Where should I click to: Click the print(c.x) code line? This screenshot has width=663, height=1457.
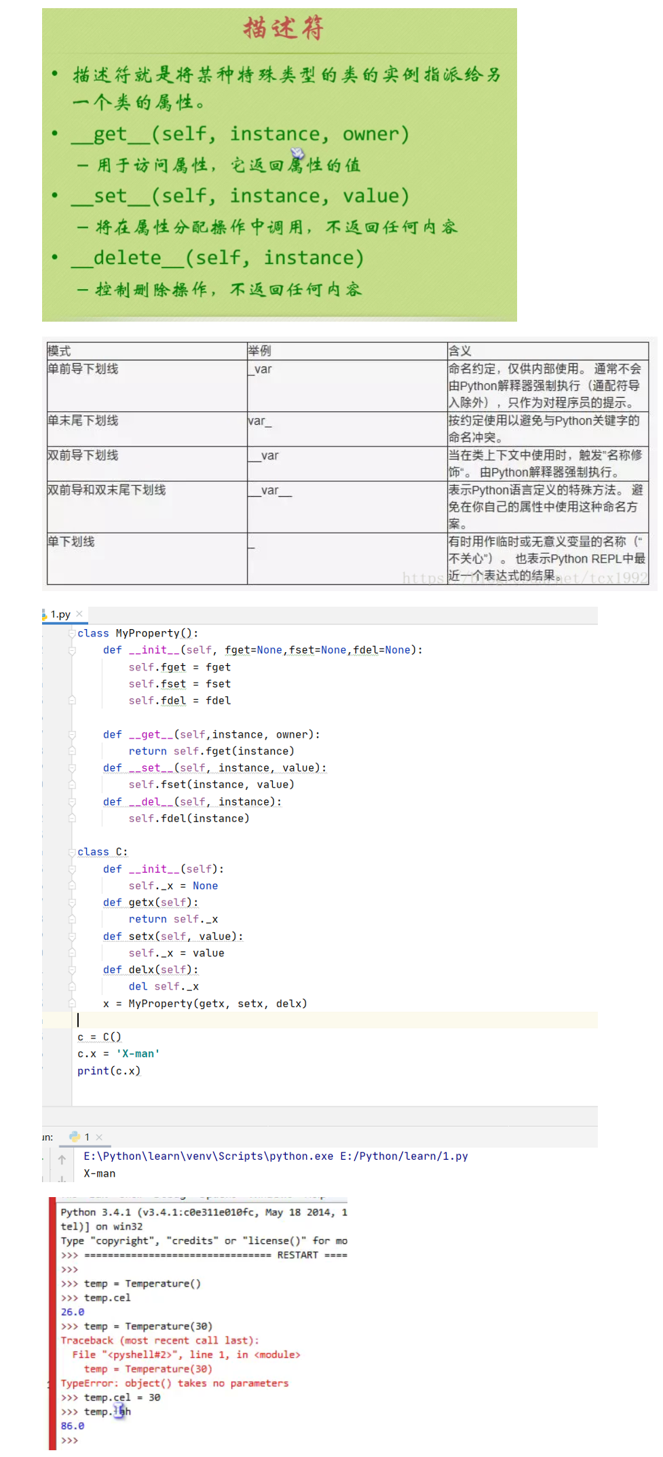pyautogui.click(x=109, y=1071)
